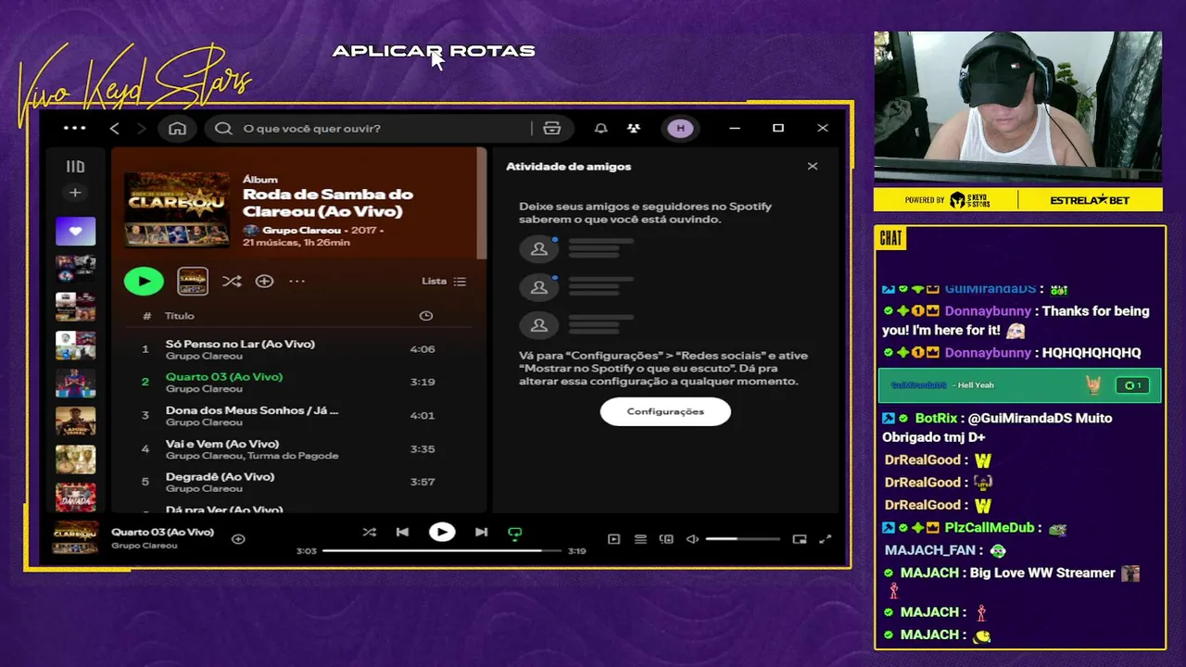The height and width of the screenshot is (667, 1186).
Task: Click BotRix's username in chat
Action: tap(937, 418)
